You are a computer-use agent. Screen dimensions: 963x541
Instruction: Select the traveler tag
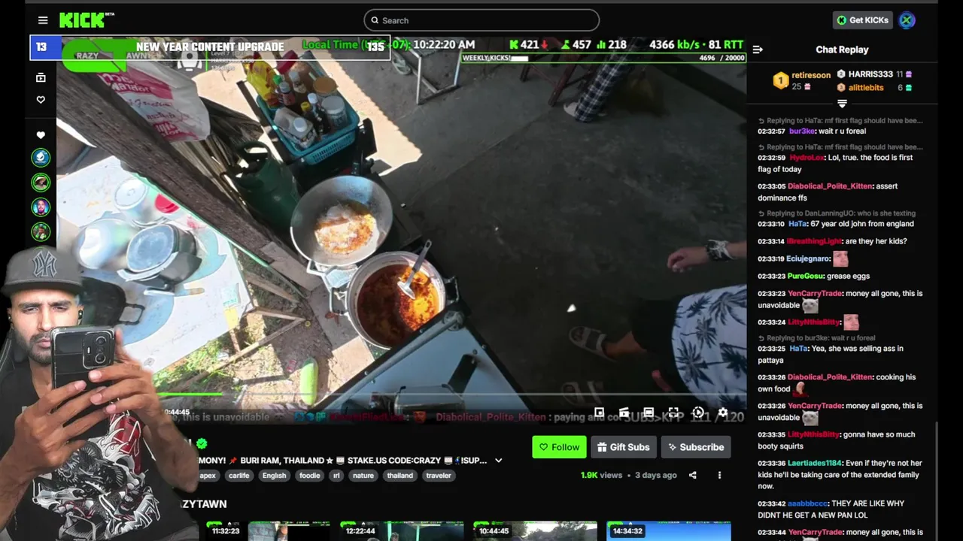[x=439, y=476]
